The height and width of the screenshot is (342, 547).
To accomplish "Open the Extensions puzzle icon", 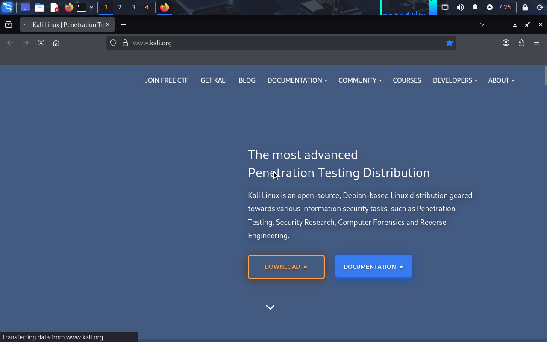I will (x=521, y=43).
